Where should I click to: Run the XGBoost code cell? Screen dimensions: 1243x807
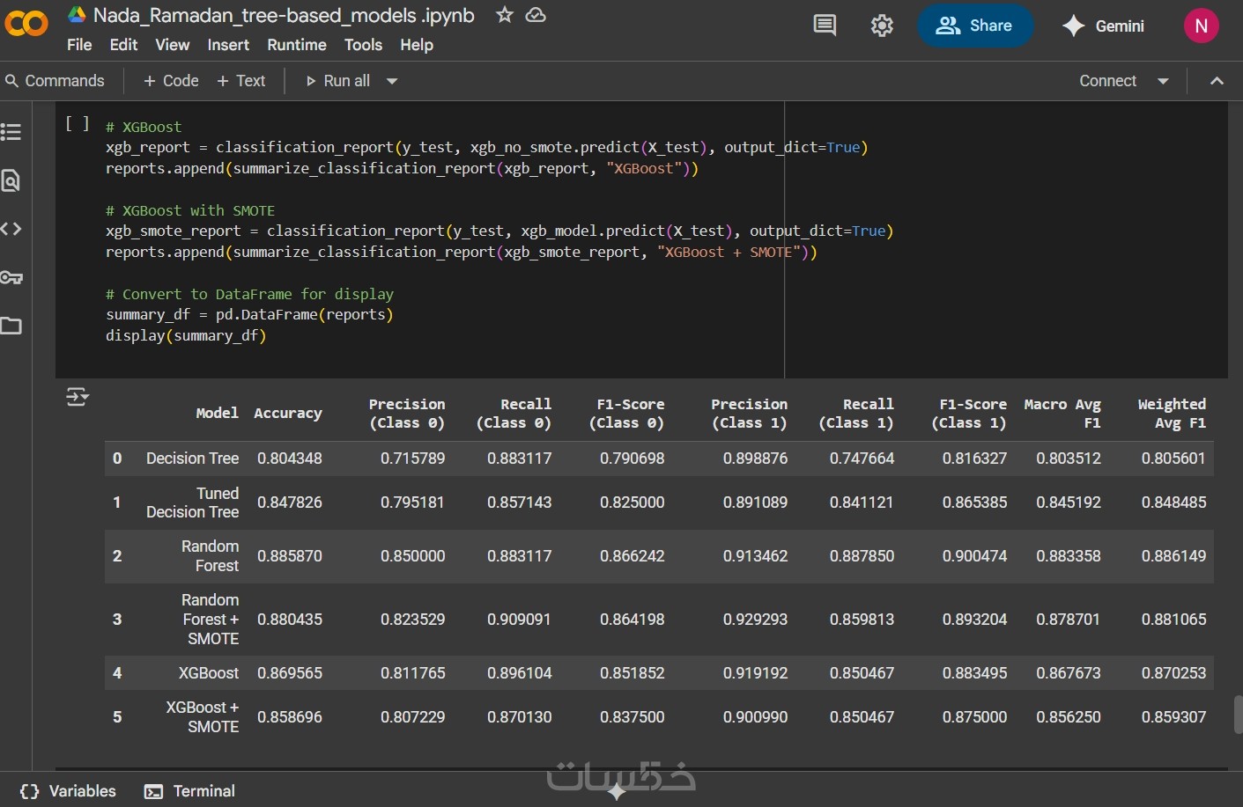pos(78,124)
